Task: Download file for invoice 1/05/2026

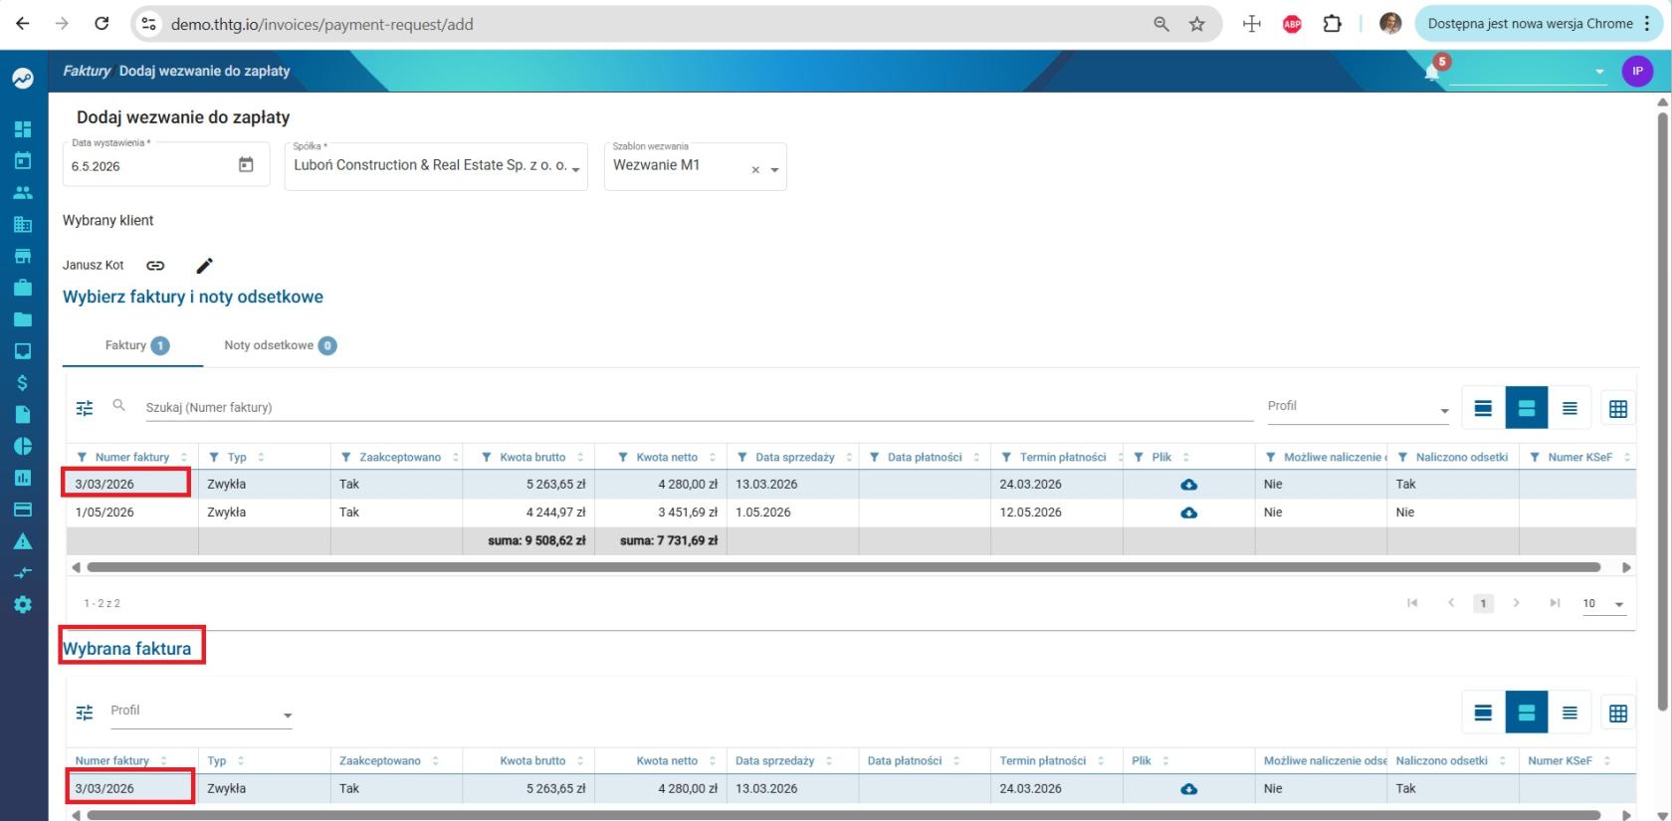Action: click(1188, 513)
